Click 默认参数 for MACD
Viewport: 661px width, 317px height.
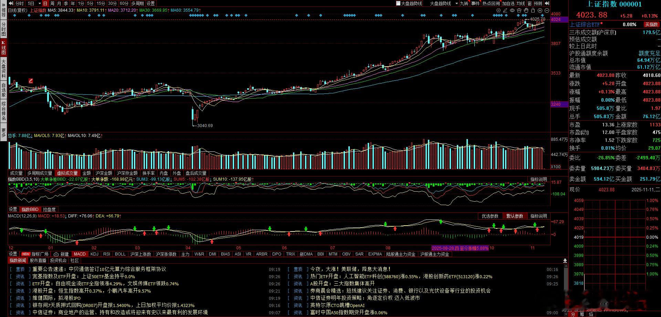click(515, 216)
